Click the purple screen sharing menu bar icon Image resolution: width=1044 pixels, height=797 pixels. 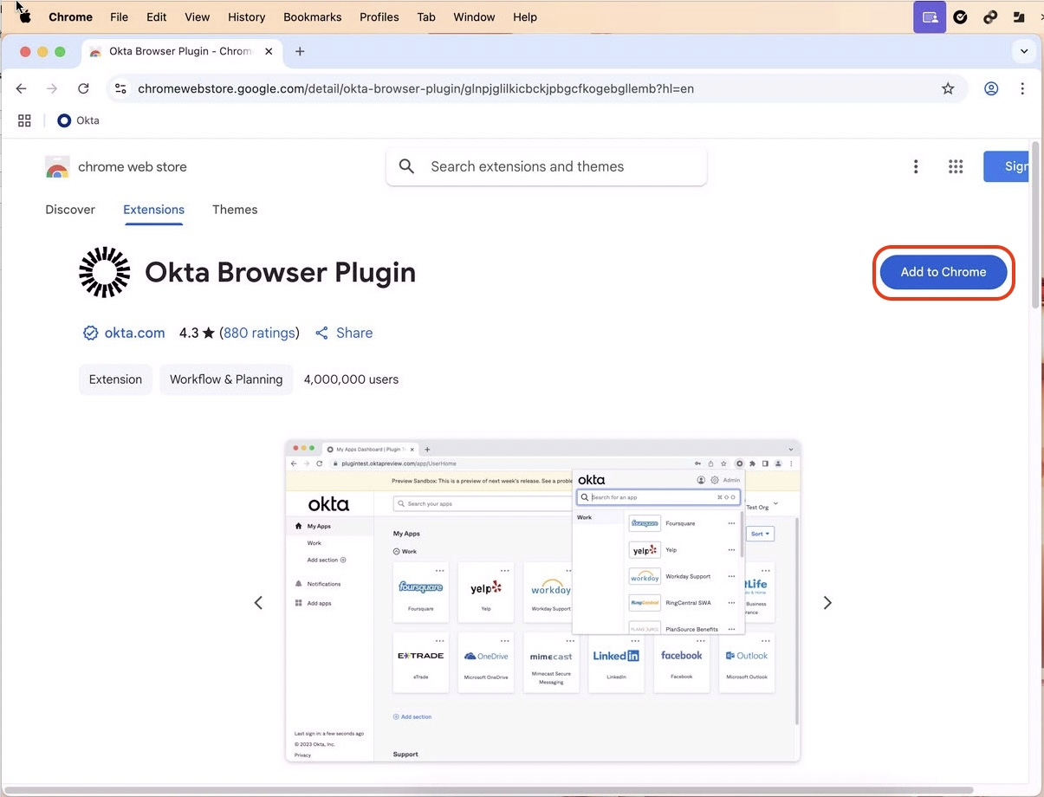[930, 16]
